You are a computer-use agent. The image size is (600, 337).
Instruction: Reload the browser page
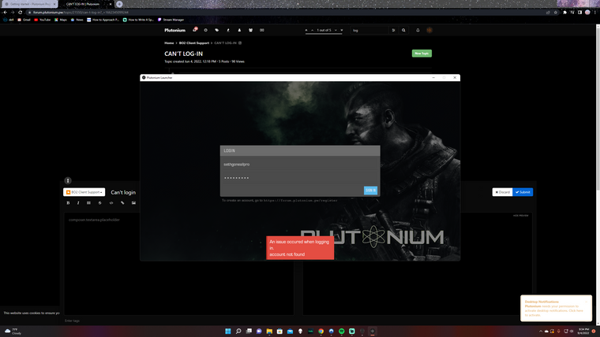pos(21,13)
